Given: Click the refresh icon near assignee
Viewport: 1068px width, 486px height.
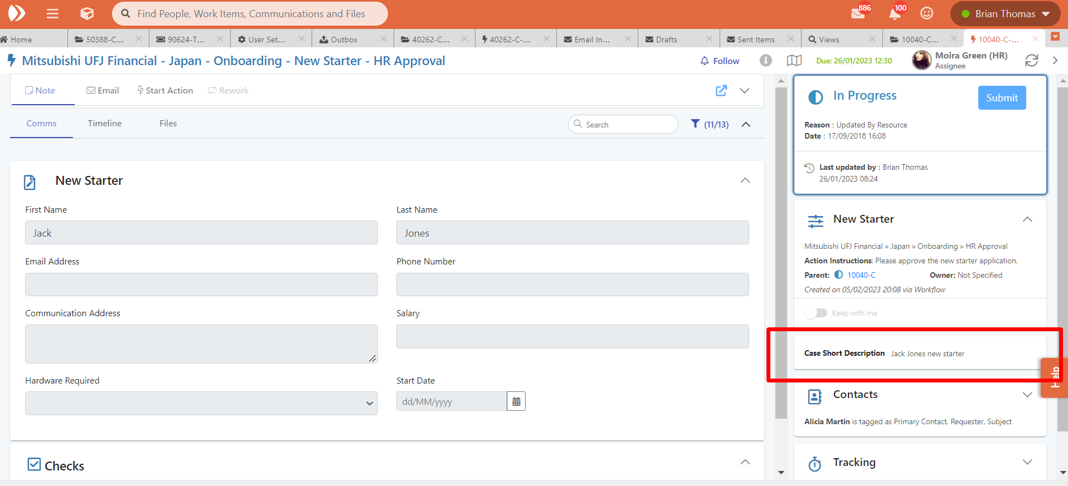Looking at the screenshot, I should point(1031,61).
